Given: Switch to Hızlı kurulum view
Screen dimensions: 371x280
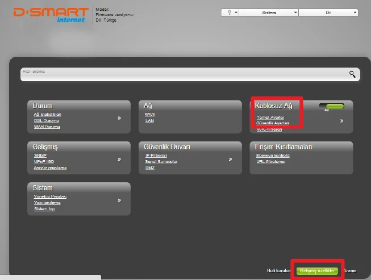Looking at the screenshot, I should coord(280,271).
